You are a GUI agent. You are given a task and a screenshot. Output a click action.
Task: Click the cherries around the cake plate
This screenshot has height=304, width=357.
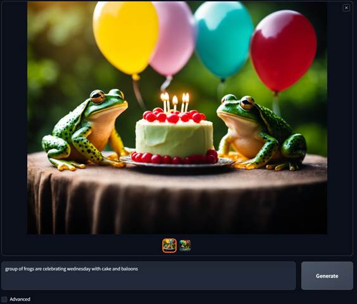pyautogui.click(x=175, y=158)
